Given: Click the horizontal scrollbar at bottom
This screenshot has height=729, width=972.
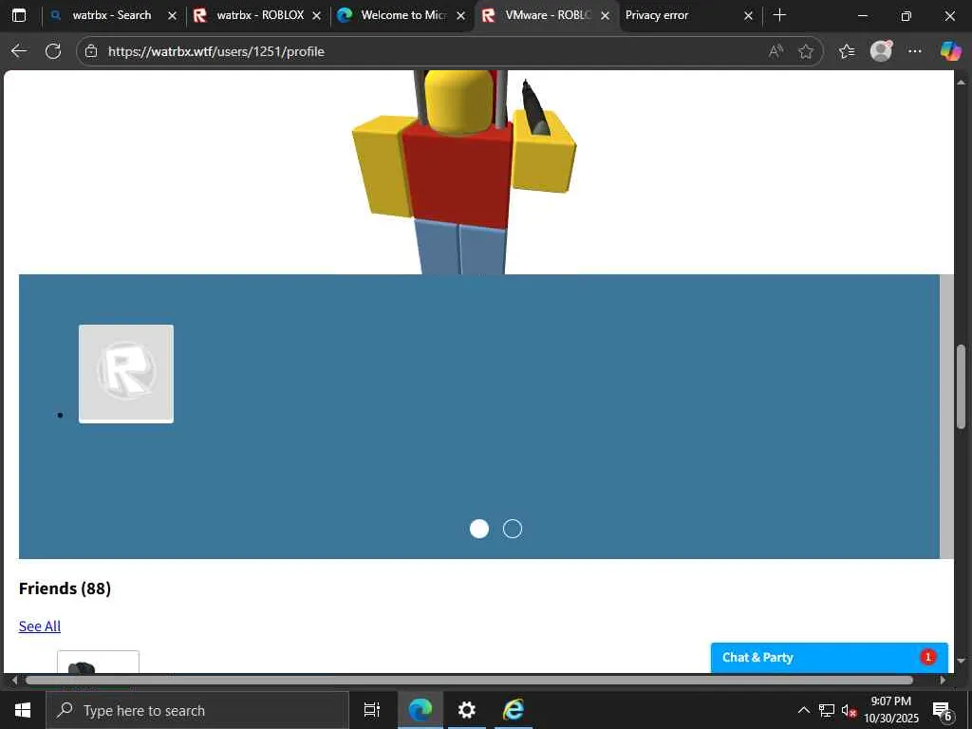Looking at the screenshot, I should [469, 680].
